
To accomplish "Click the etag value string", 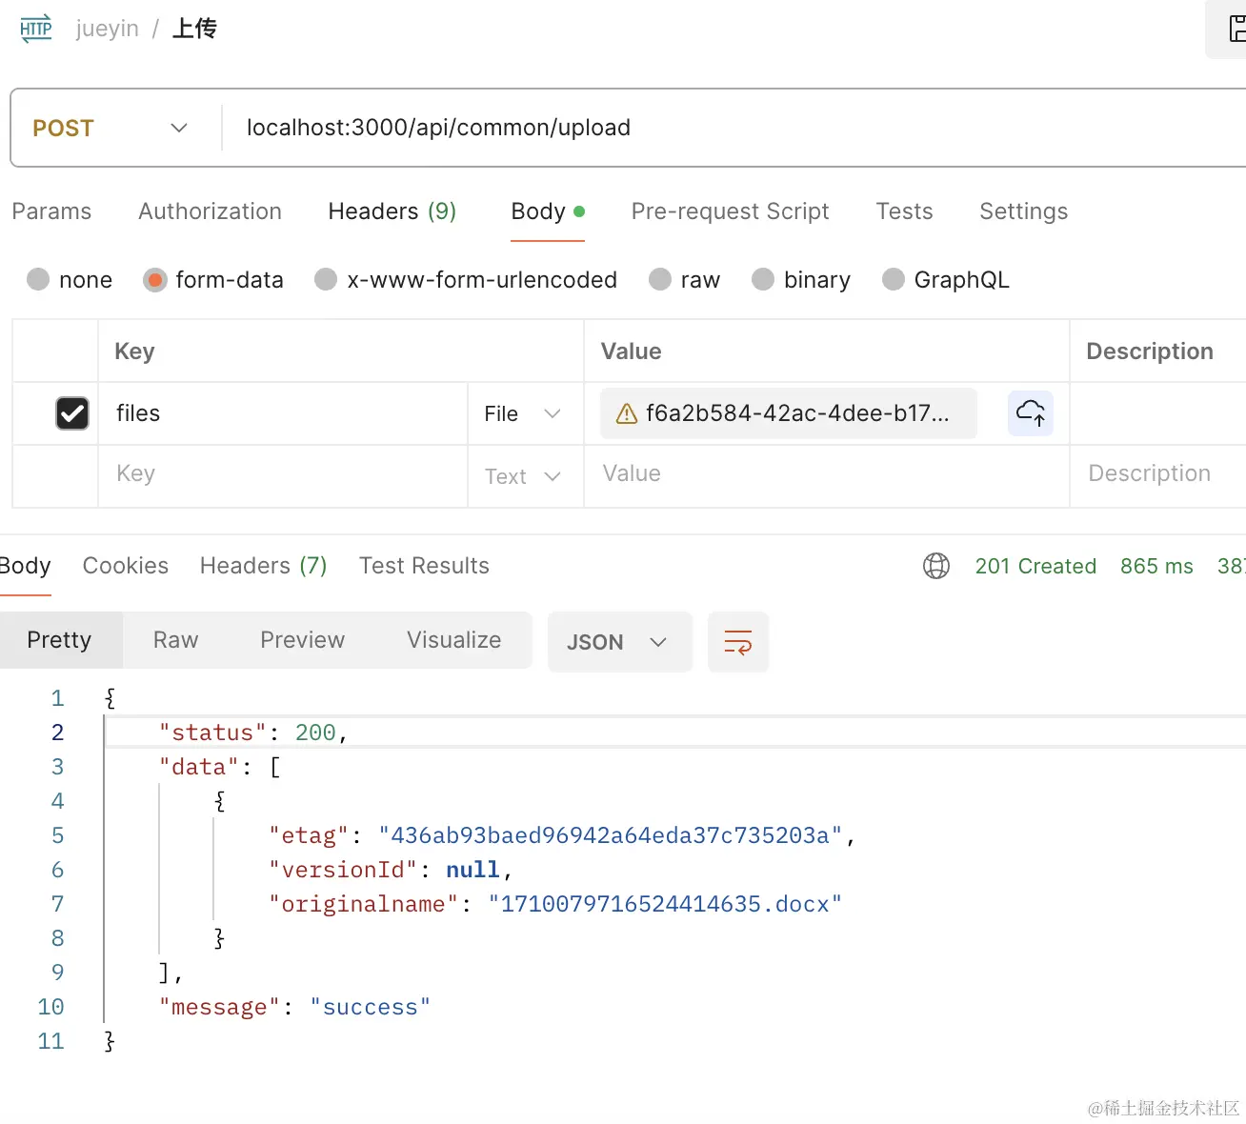I will [611, 835].
